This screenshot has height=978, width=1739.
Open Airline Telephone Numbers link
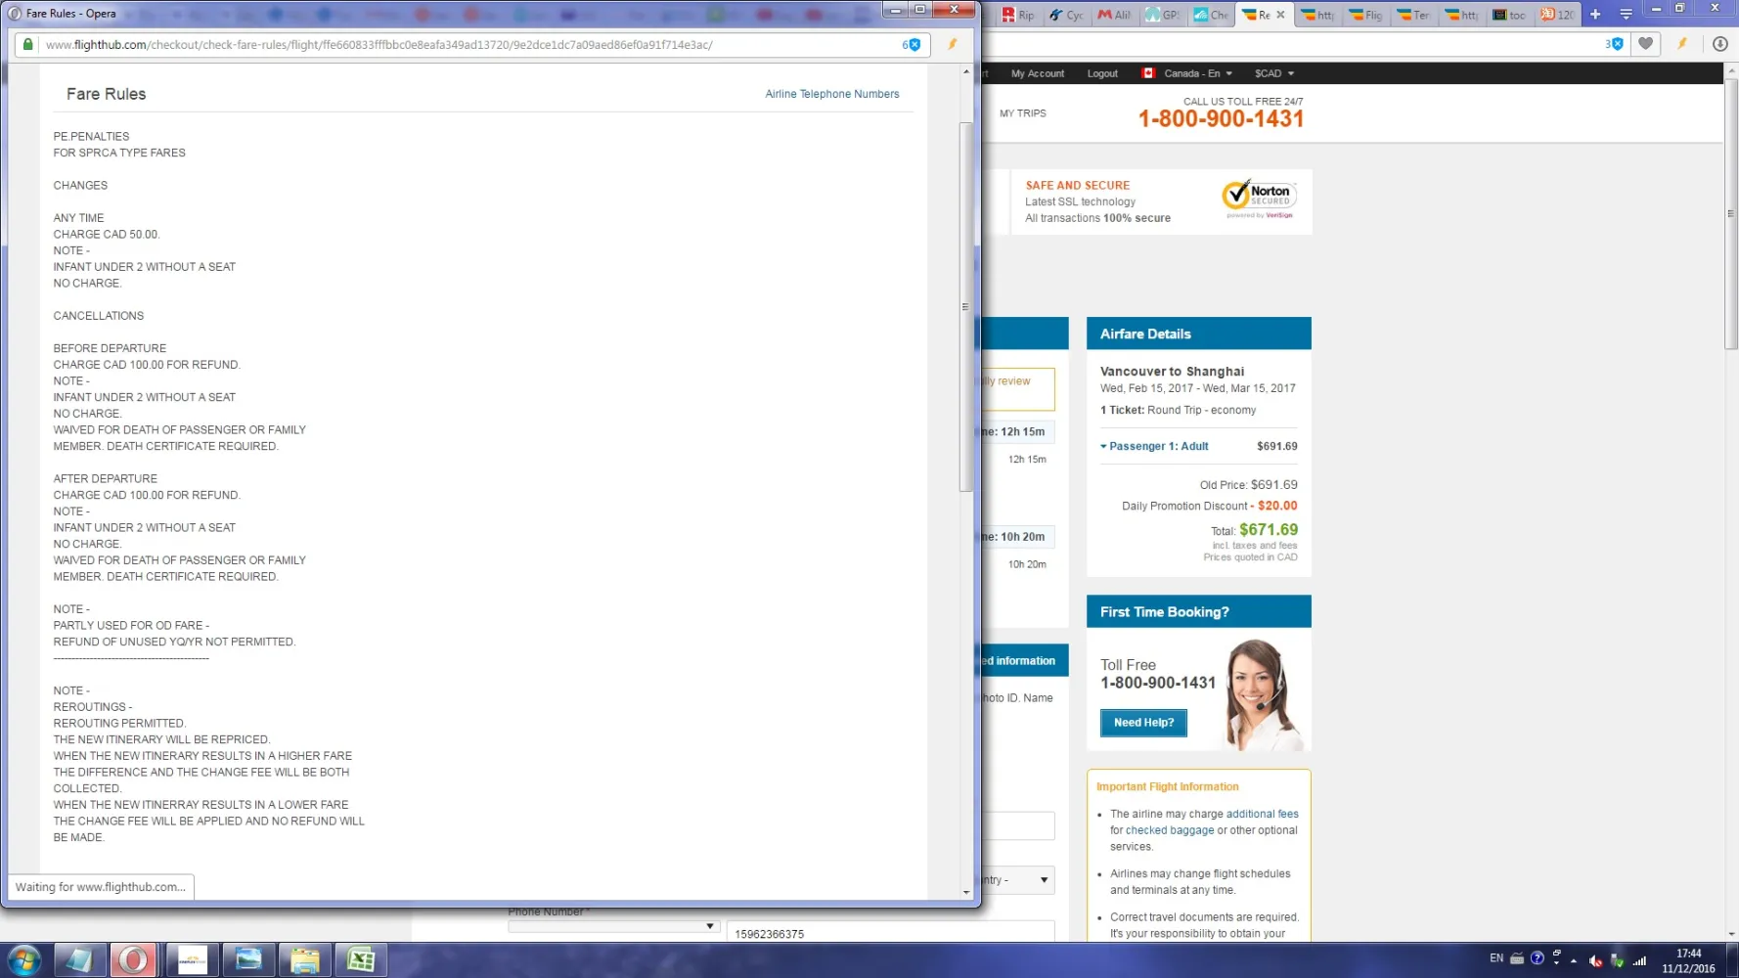[832, 94]
